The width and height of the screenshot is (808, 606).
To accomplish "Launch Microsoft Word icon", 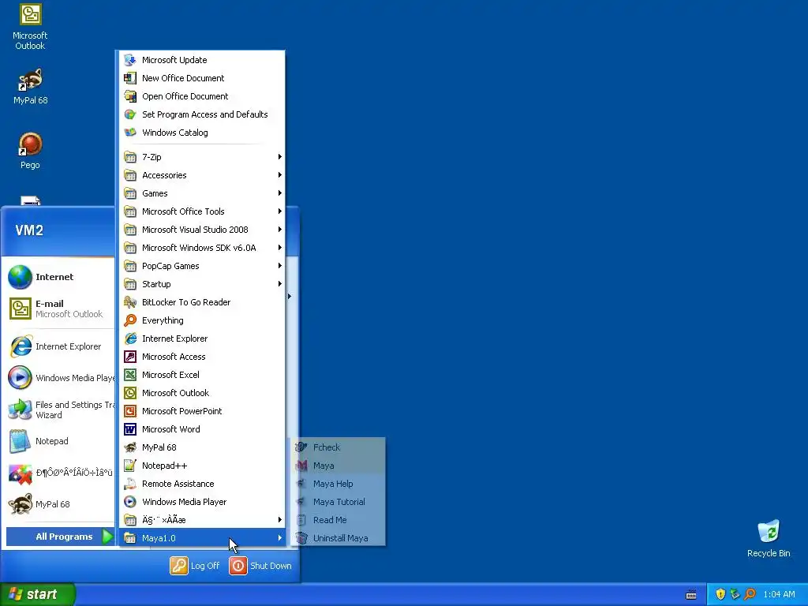I will (130, 429).
